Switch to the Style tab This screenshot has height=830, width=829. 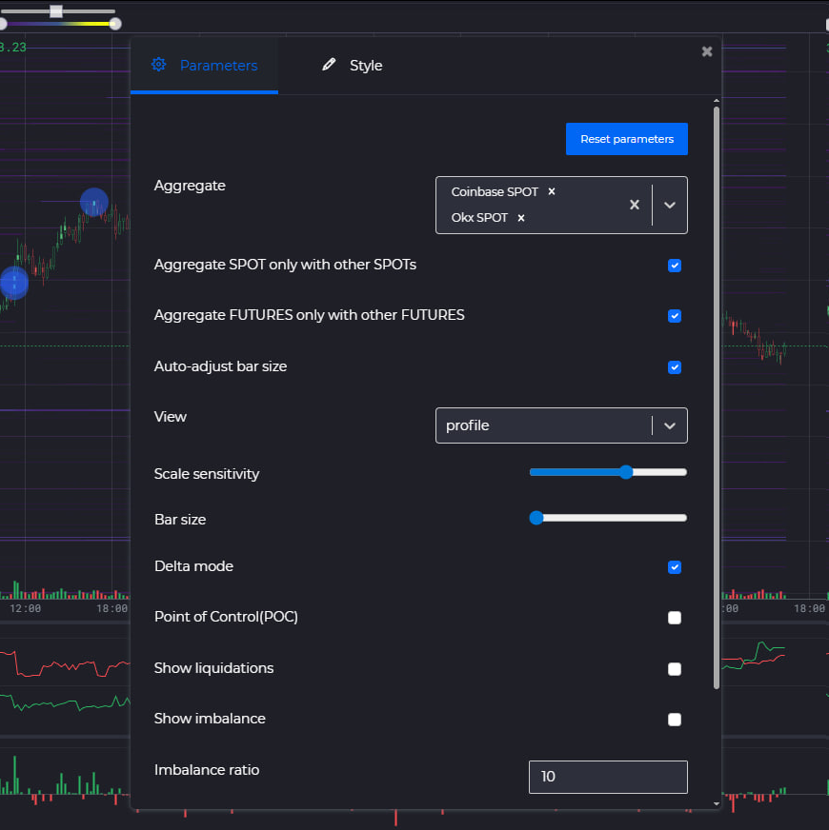click(352, 66)
